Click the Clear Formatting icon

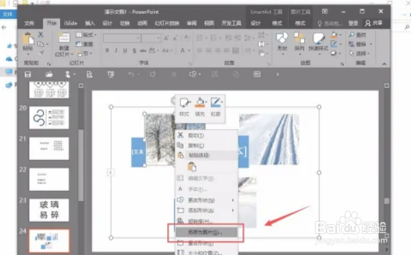point(187,38)
